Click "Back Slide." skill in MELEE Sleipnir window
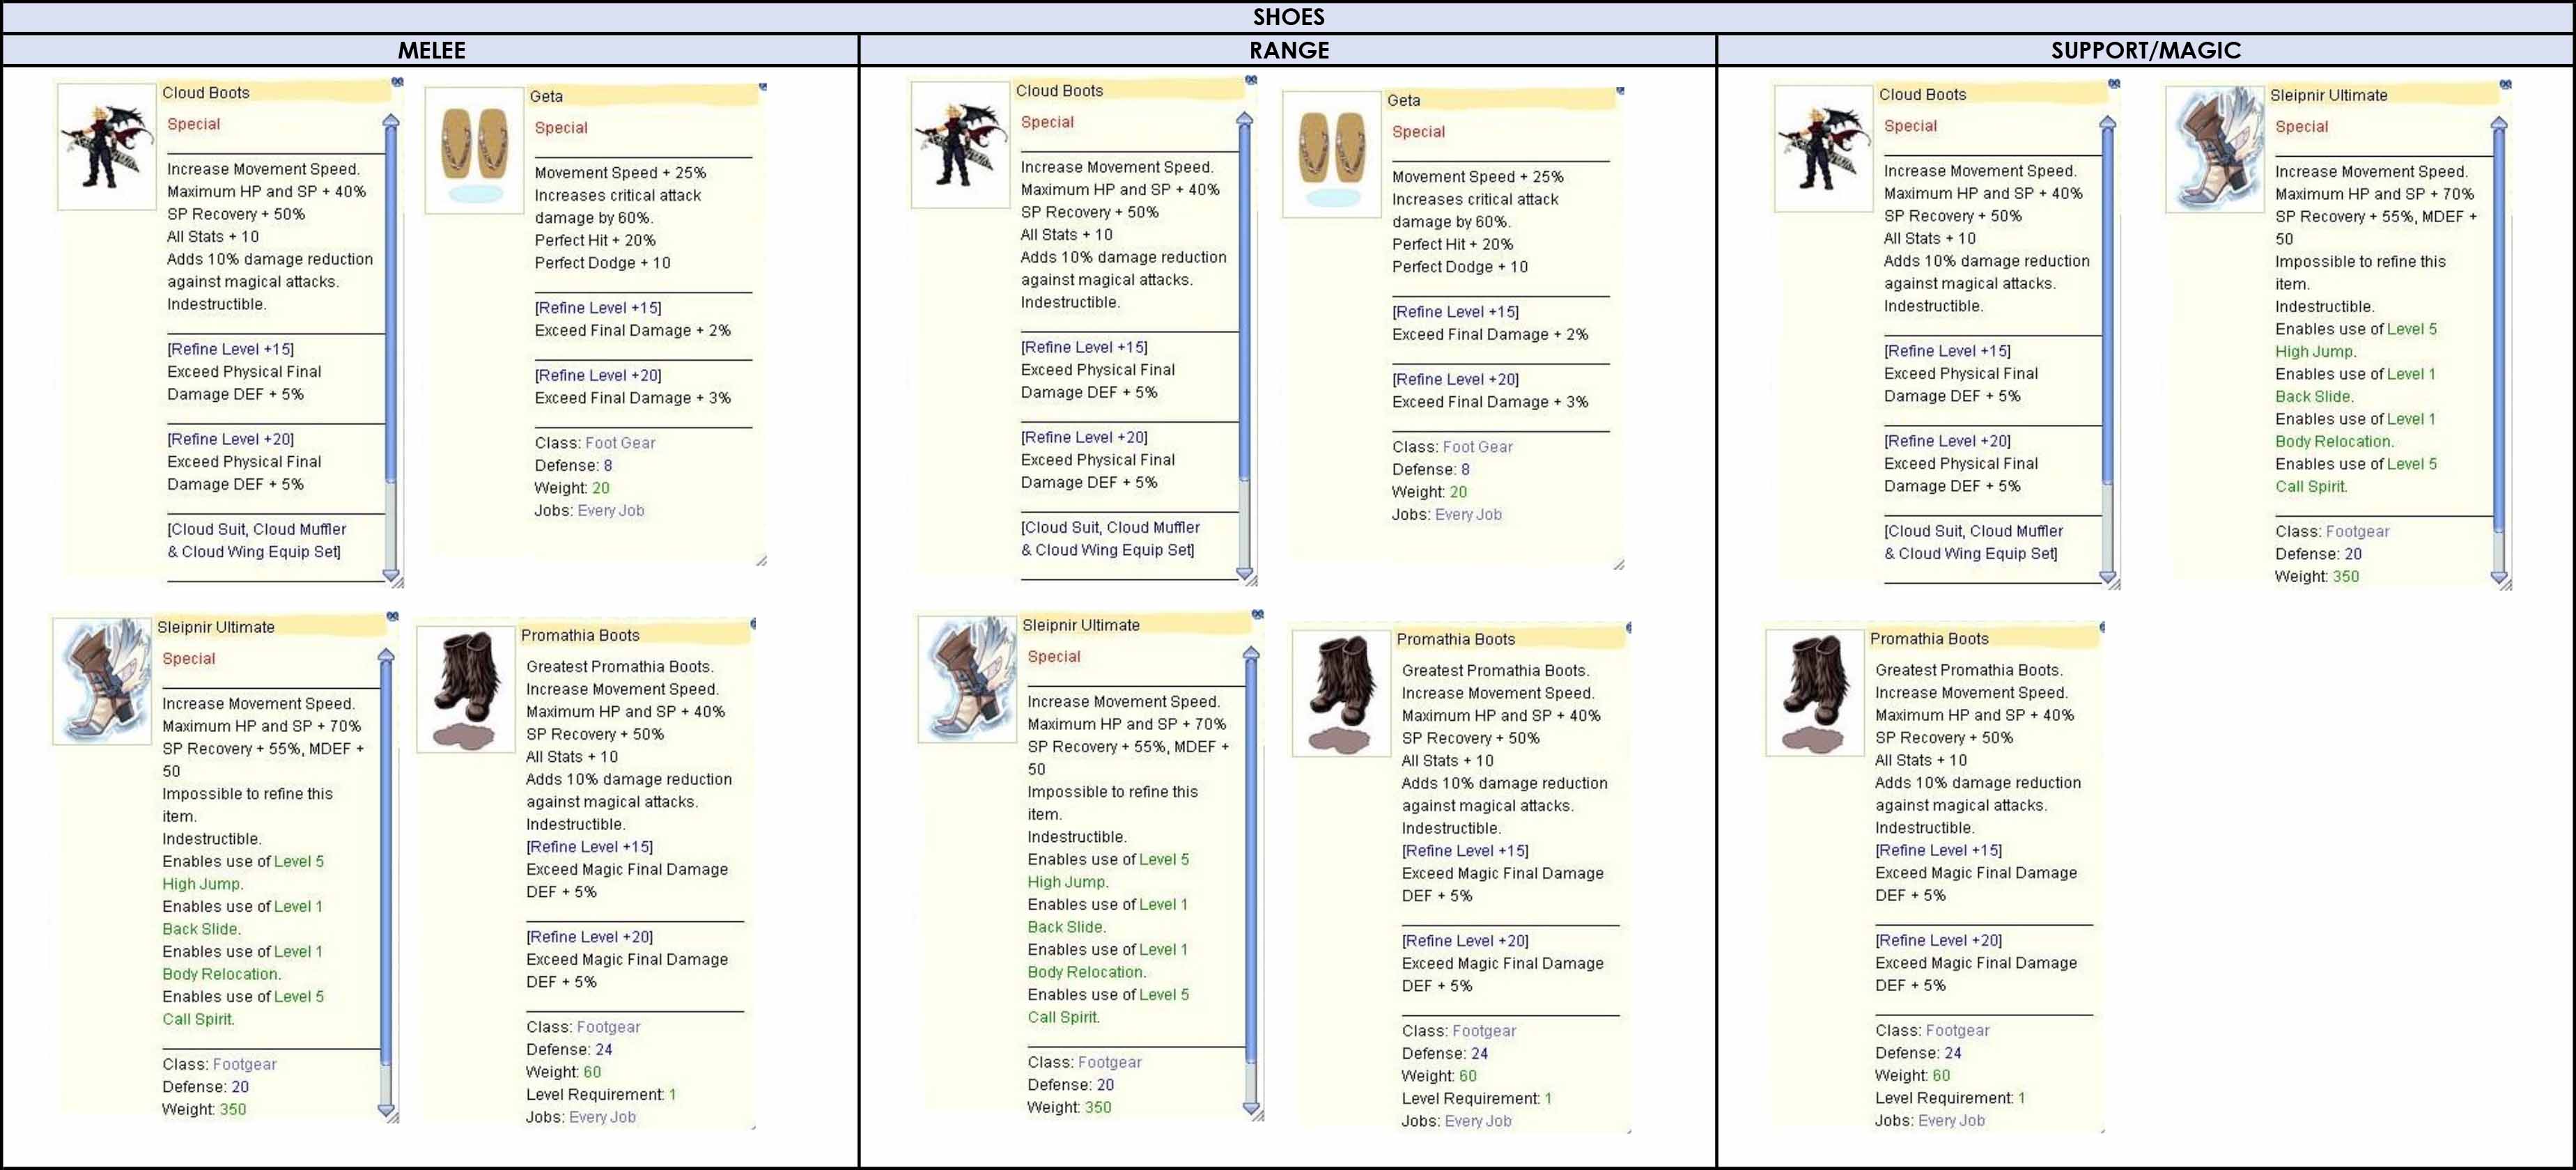Screen dimensions: 2576x1170 pos(201,929)
